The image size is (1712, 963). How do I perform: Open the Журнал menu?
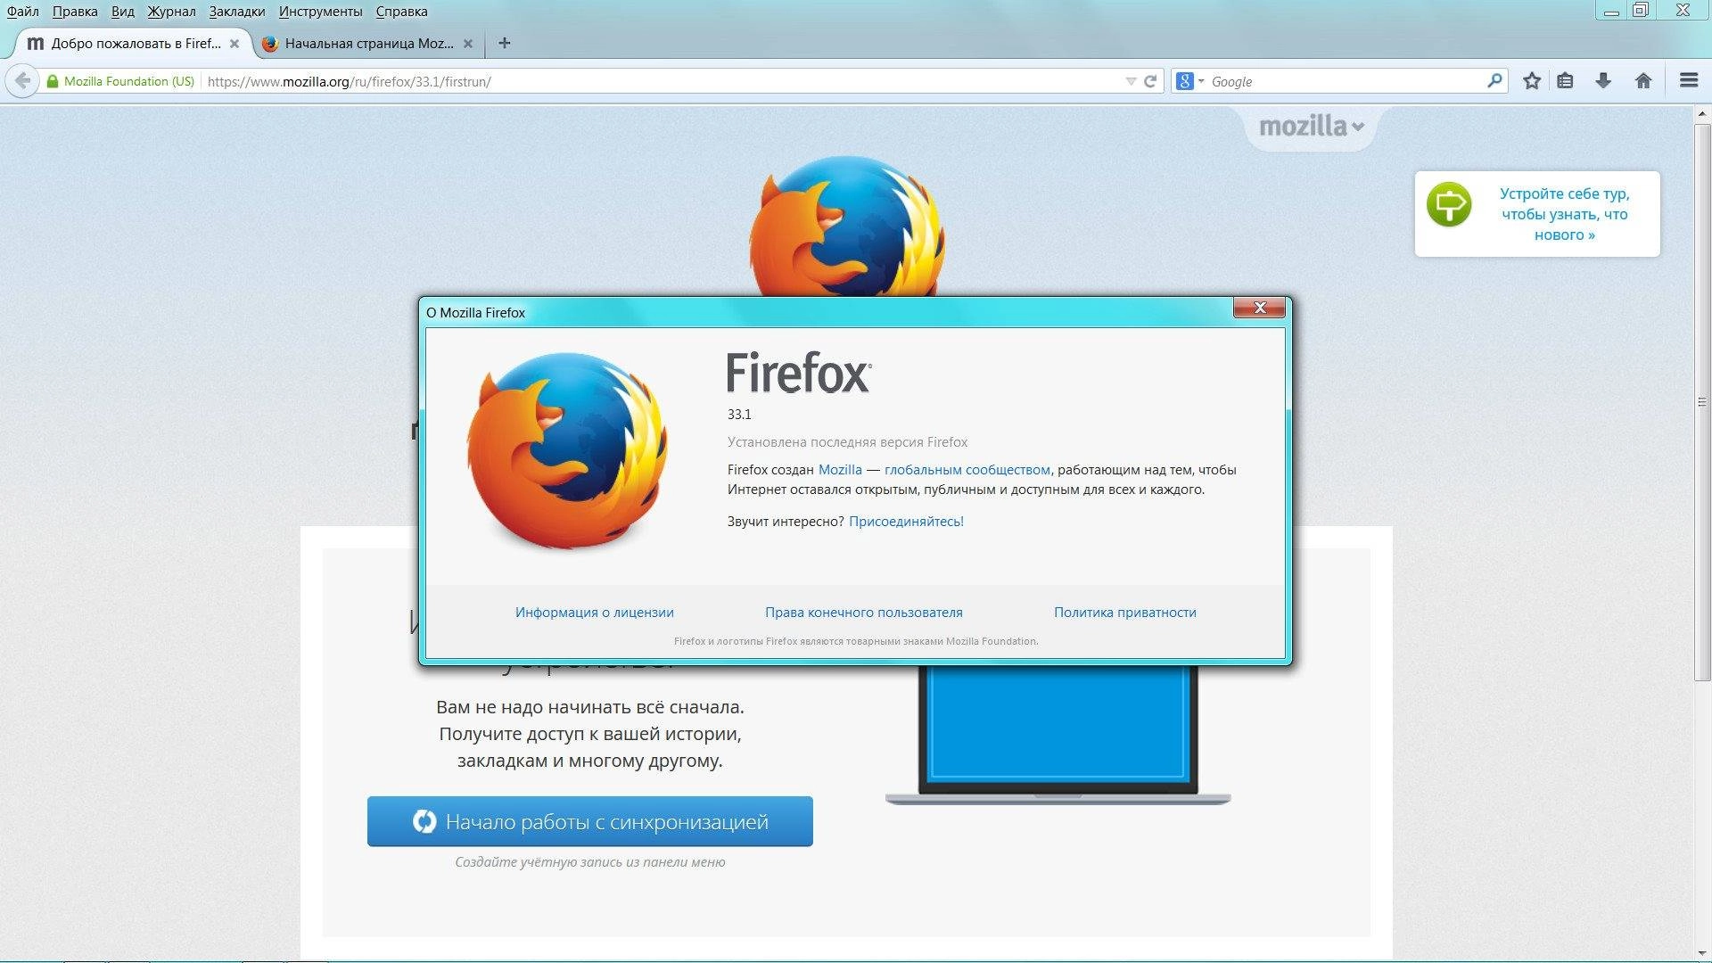coord(171,12)
